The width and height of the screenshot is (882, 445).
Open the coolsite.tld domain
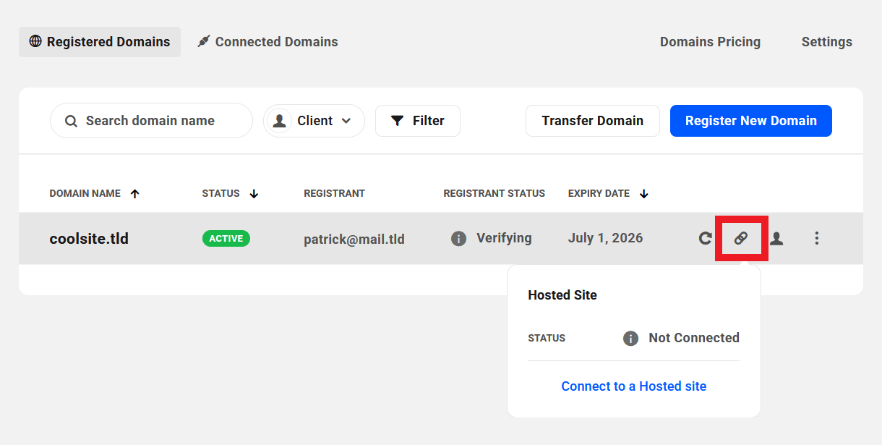89,239
